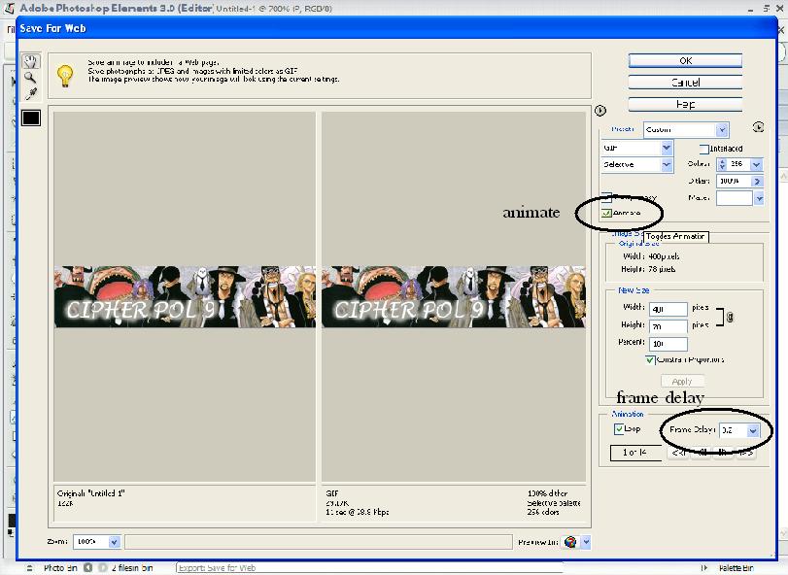
Task: Jump to first animation frame
Action: point(678,453)
